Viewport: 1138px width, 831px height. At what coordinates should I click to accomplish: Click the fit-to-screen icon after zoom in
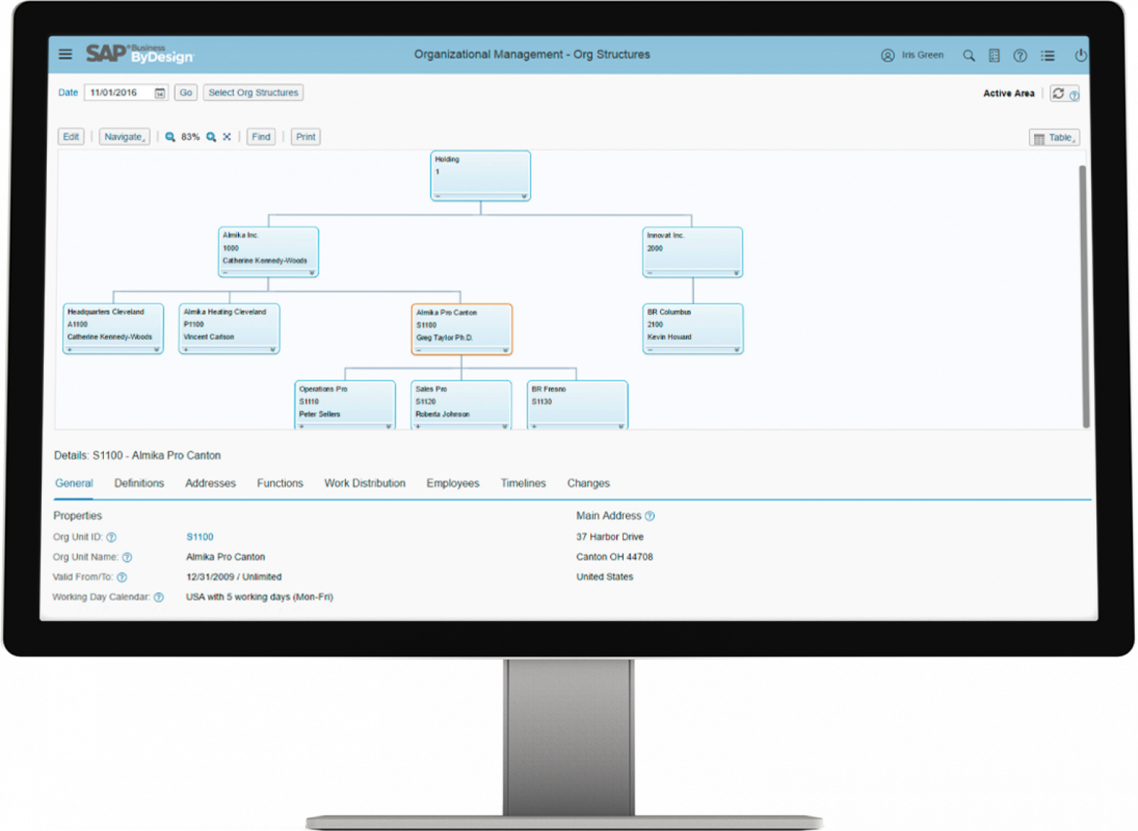(x=227, y=137)
